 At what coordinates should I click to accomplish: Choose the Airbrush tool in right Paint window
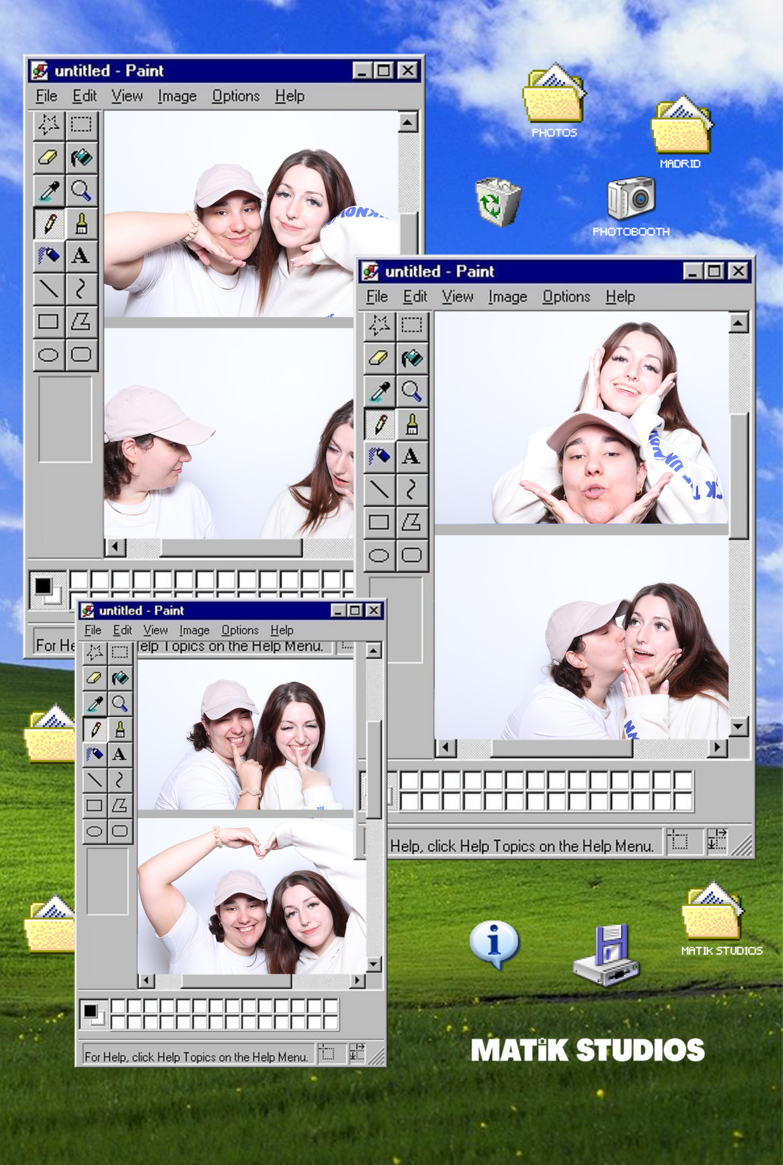tap(380, 456)
